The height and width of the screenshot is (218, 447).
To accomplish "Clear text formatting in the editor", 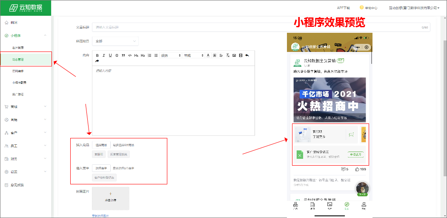I will pyautogui.click(x=228, y=55).
